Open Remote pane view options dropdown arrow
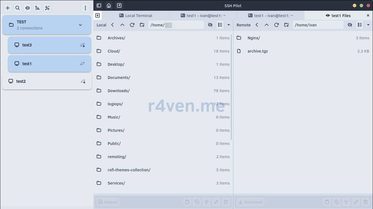The width and height of the screenshot is (373, 209). point(368,25)
